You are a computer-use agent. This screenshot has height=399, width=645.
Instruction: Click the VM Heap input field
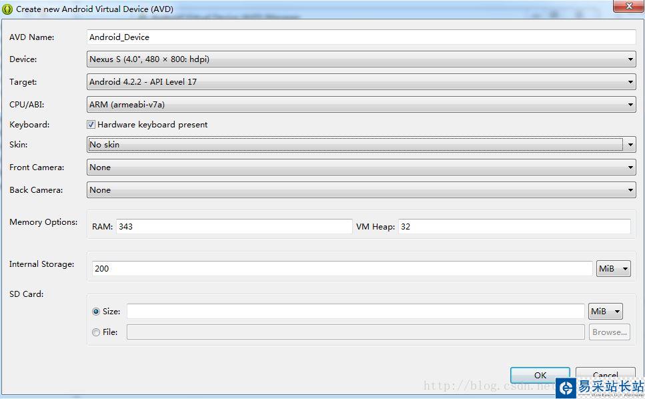(x=514, y=227)
